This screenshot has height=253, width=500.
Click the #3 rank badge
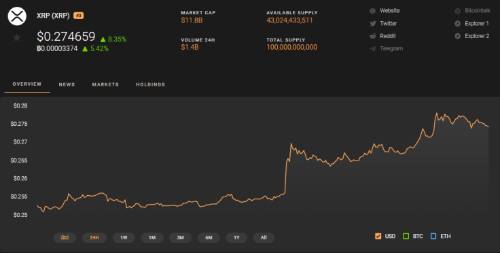tap(78, 16)
